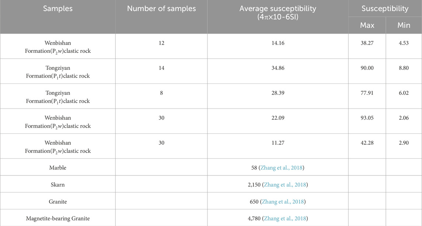The width and height of the screenshot is (422, 226).
Task: Click the "Magnetite-bearing Granite" sample name
Action: pyautogui.click(x=58, y=218)
